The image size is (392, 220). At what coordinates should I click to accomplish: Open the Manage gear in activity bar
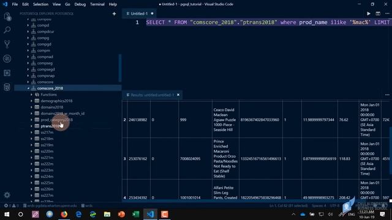[7, 195]
